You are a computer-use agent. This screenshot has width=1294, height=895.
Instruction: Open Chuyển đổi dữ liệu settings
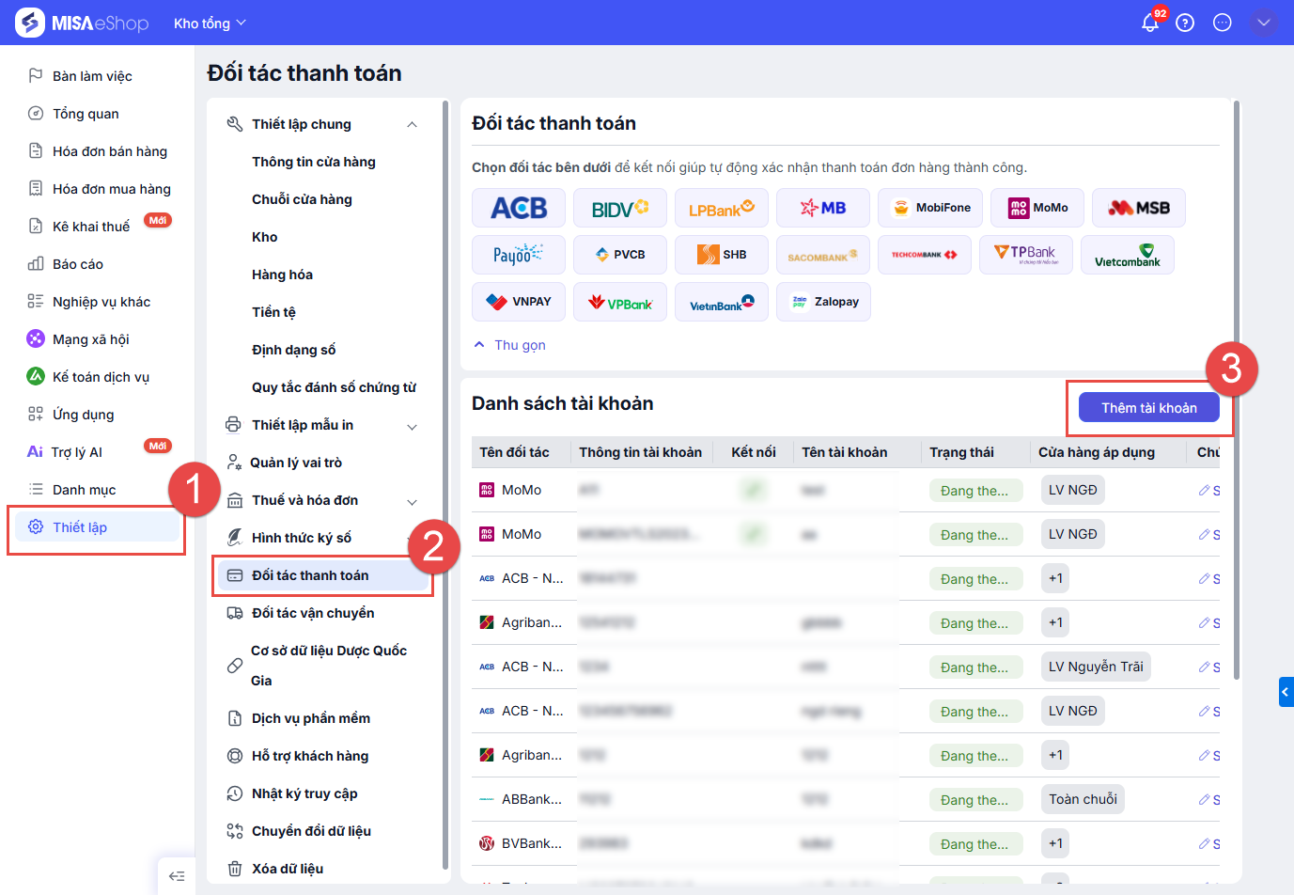(311, 831)
